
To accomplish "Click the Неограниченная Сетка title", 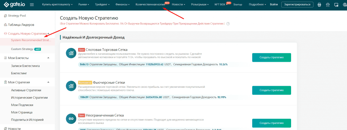I will click(105, 115).
